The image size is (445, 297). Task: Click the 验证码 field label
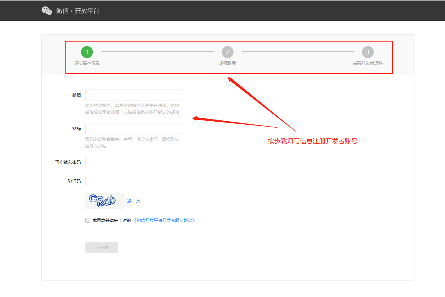coord(75,181)
